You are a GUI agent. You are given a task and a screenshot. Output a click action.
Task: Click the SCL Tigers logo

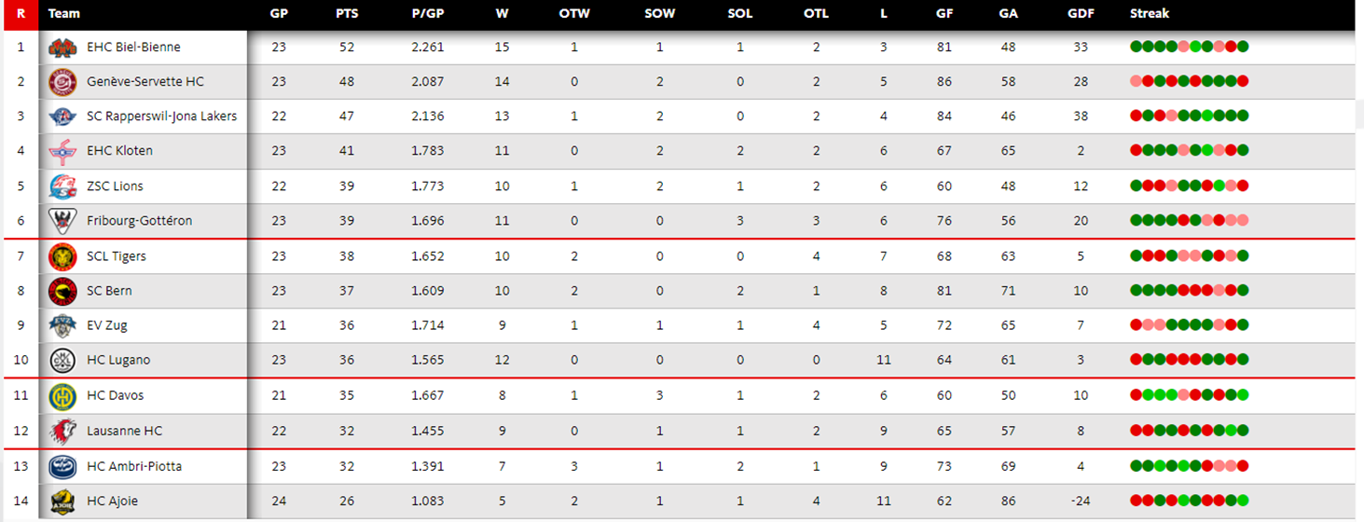point(62,256)
